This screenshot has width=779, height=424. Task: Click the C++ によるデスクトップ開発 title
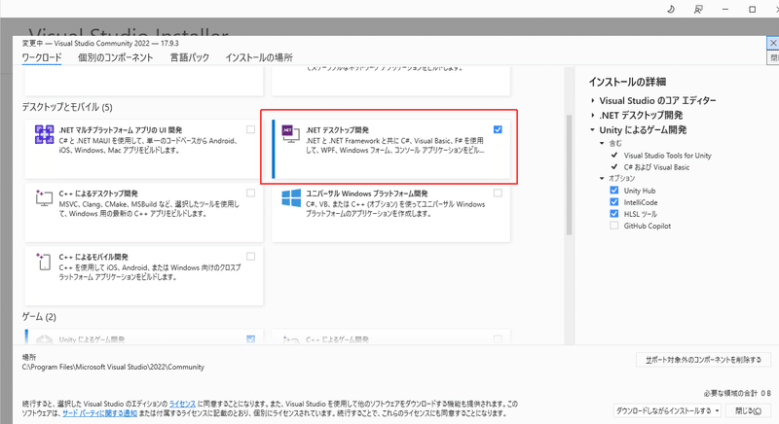[x=98, y=194]
